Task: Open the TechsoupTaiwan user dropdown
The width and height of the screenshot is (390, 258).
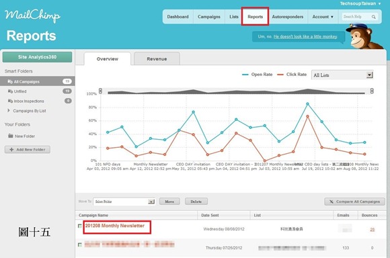Action: 360,3
